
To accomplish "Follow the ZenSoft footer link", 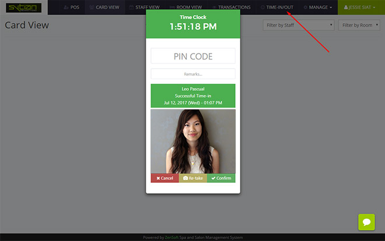I will (x=171, y=238).
